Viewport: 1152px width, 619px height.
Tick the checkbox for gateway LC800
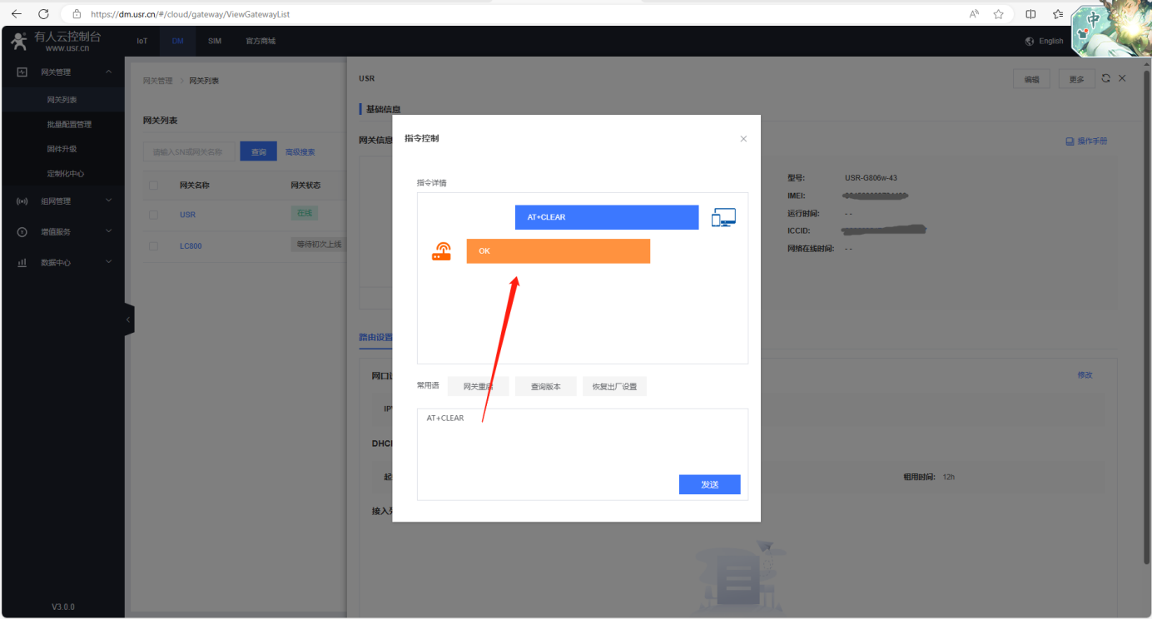pos(153,246)
